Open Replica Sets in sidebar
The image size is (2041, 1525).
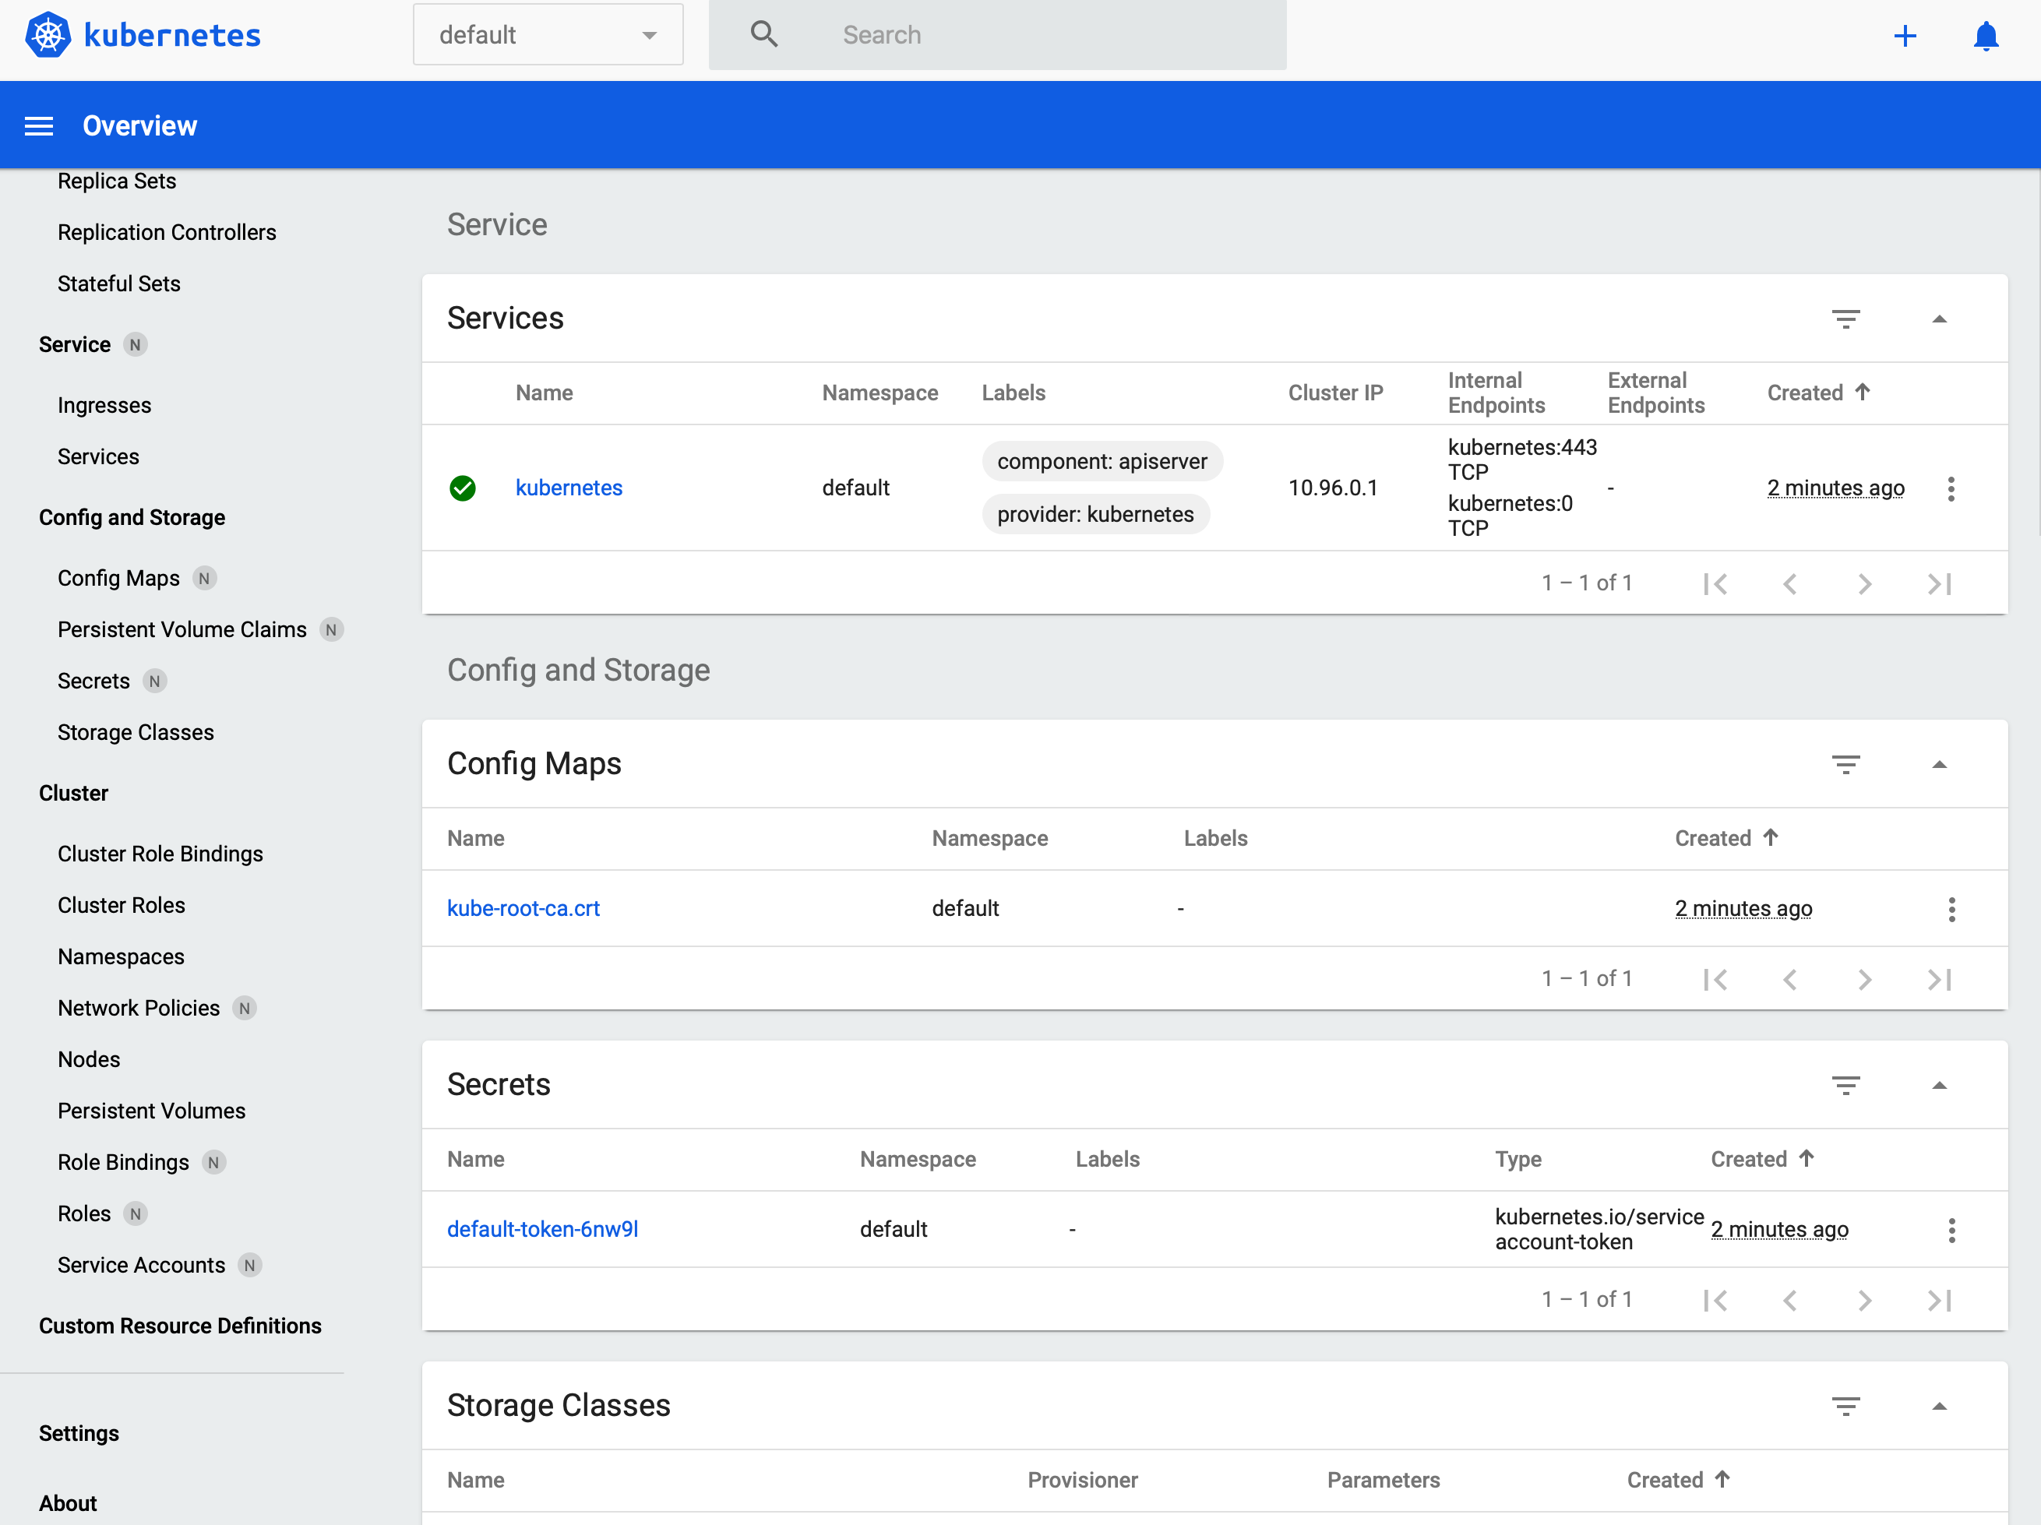(116, 181)
